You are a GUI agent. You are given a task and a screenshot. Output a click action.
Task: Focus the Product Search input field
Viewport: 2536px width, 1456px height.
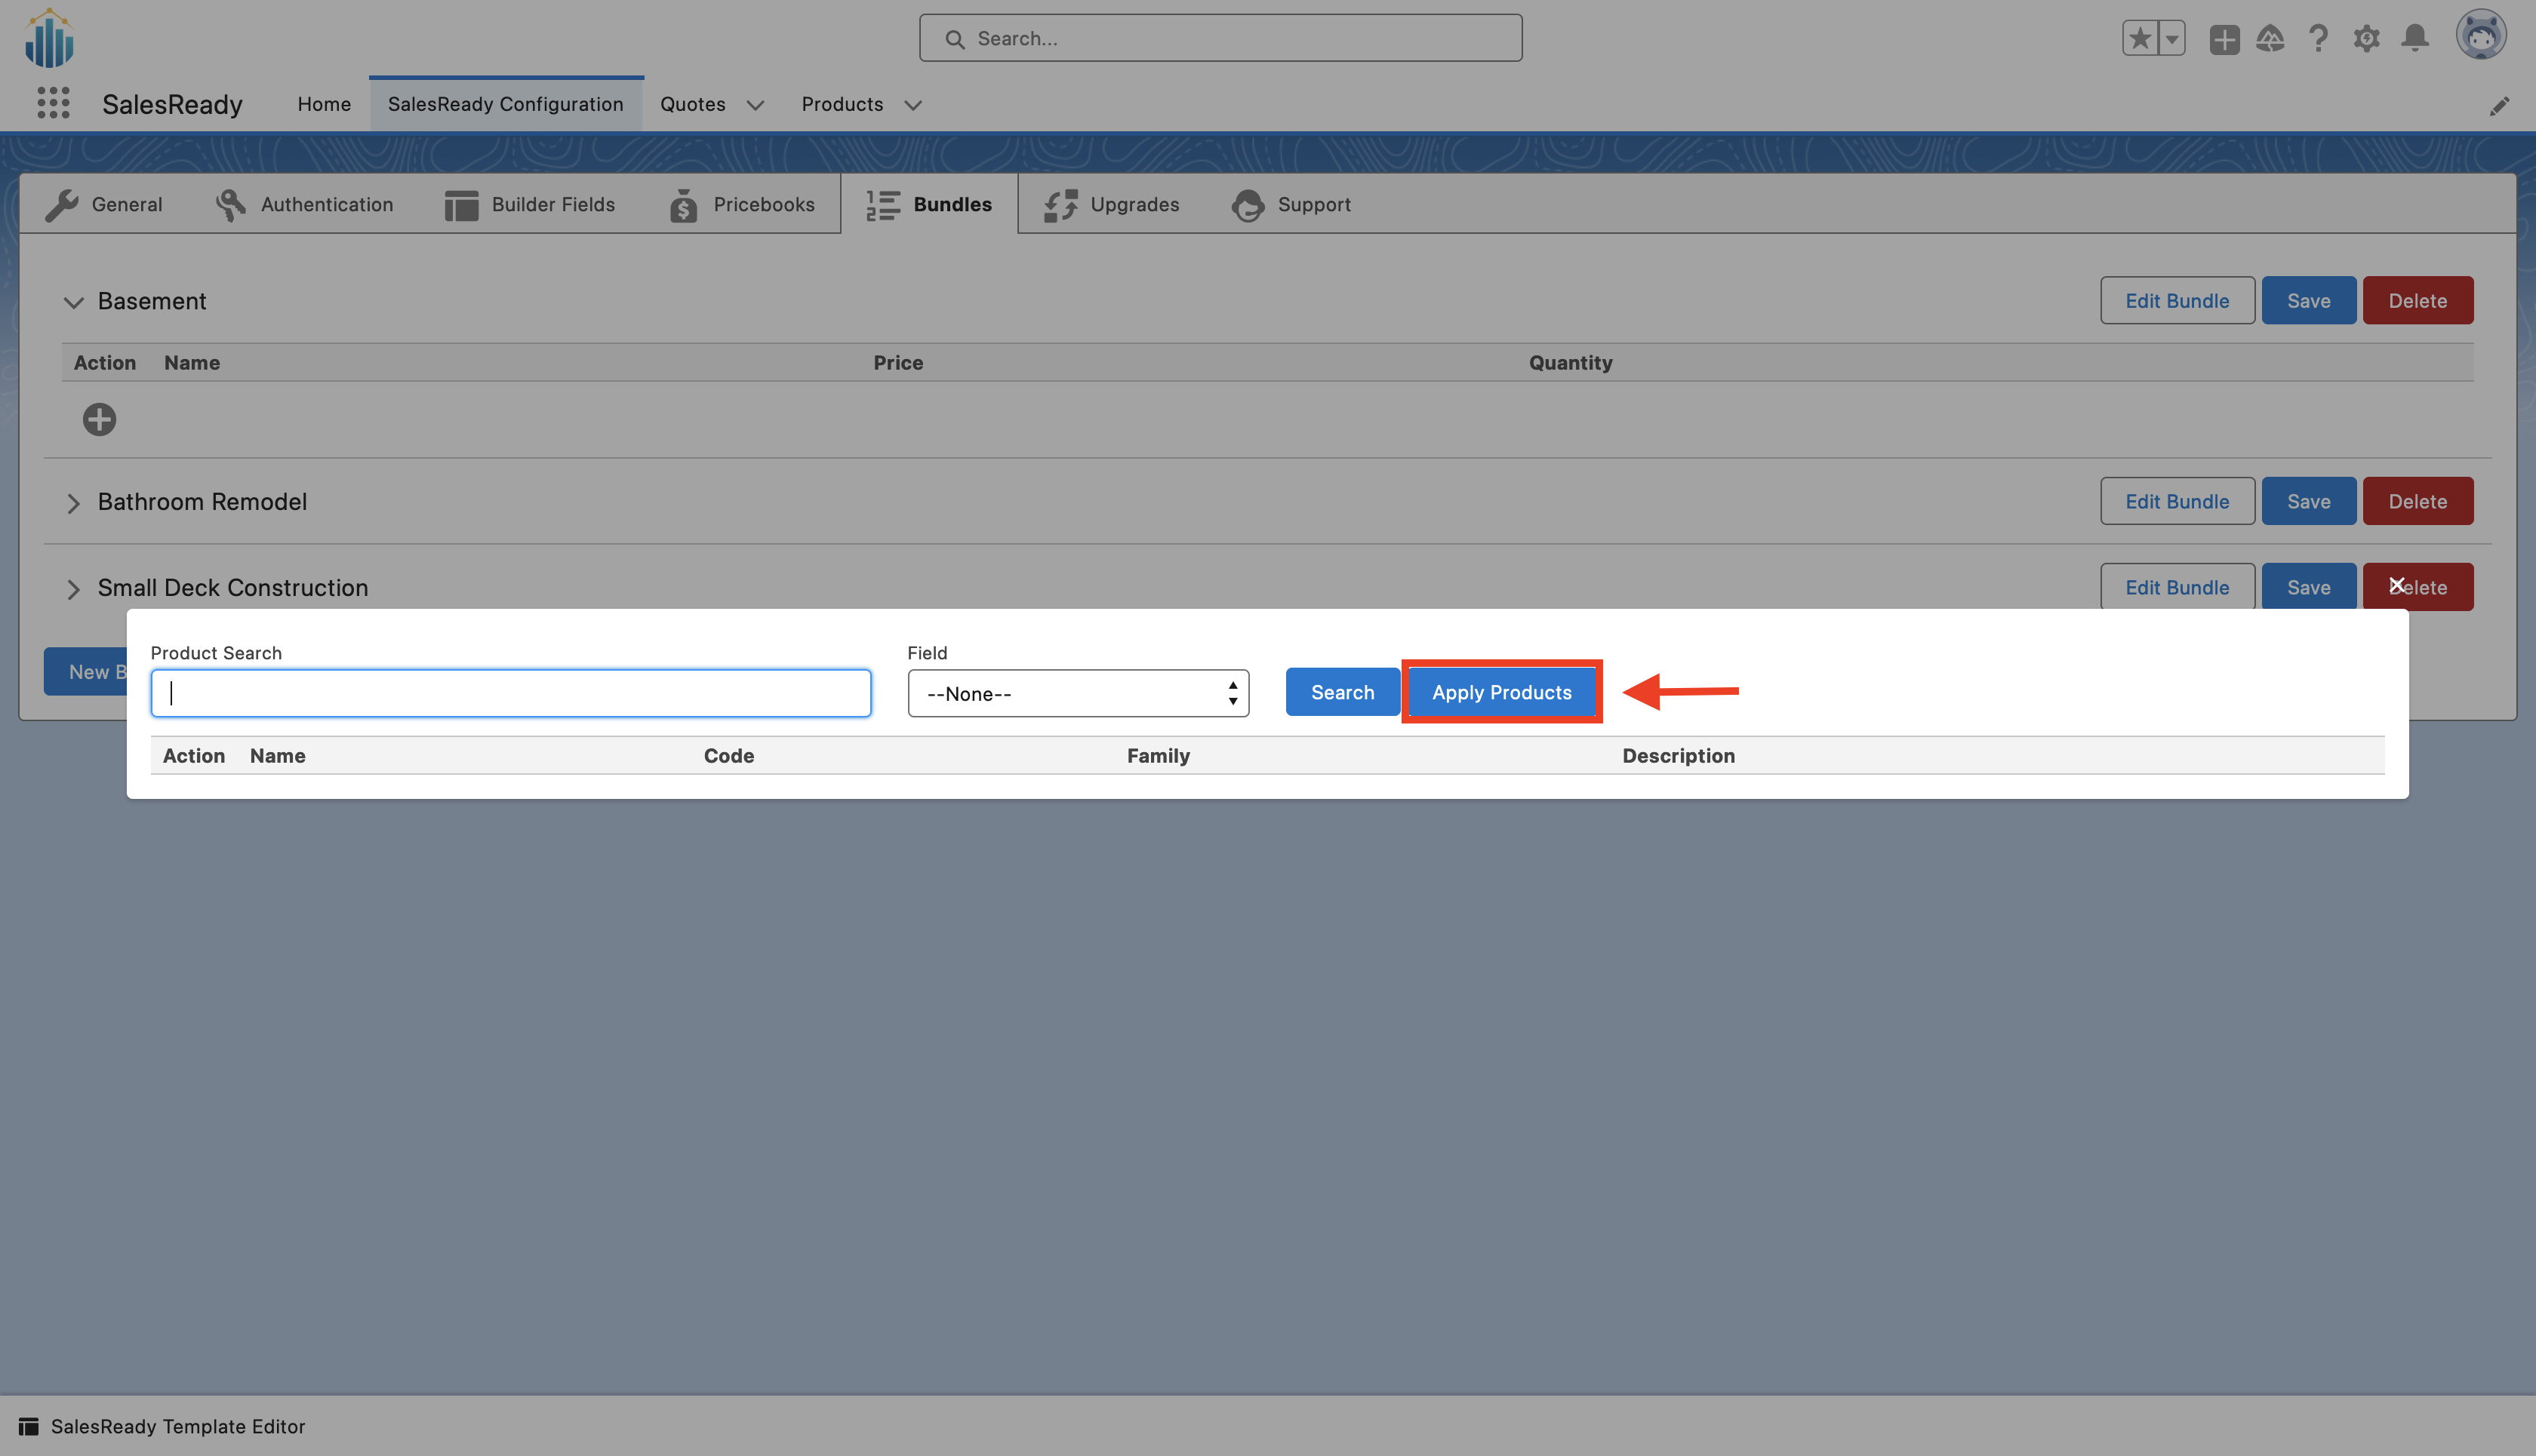510,693
